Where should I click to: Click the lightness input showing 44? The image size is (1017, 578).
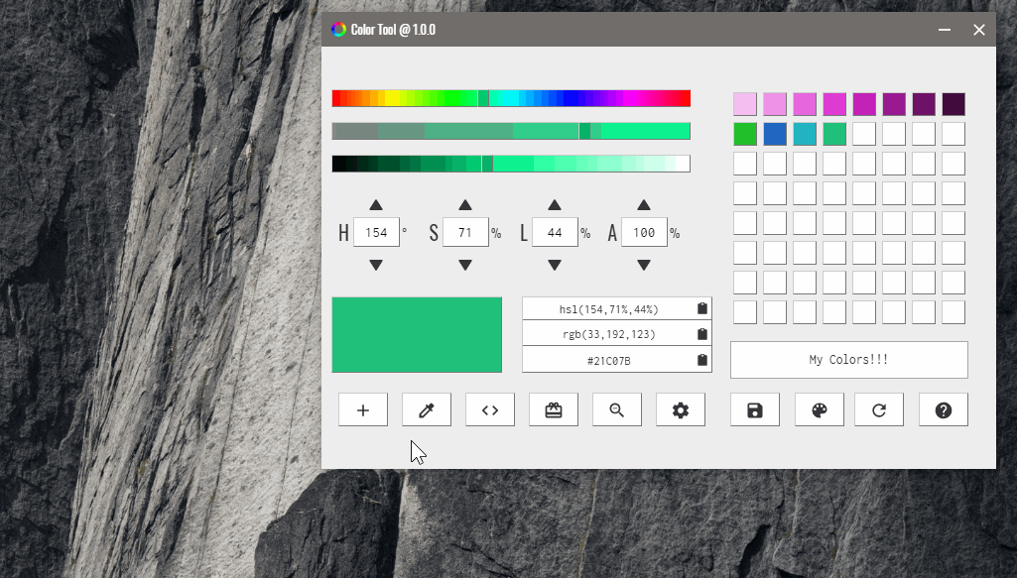click(556, 233)
